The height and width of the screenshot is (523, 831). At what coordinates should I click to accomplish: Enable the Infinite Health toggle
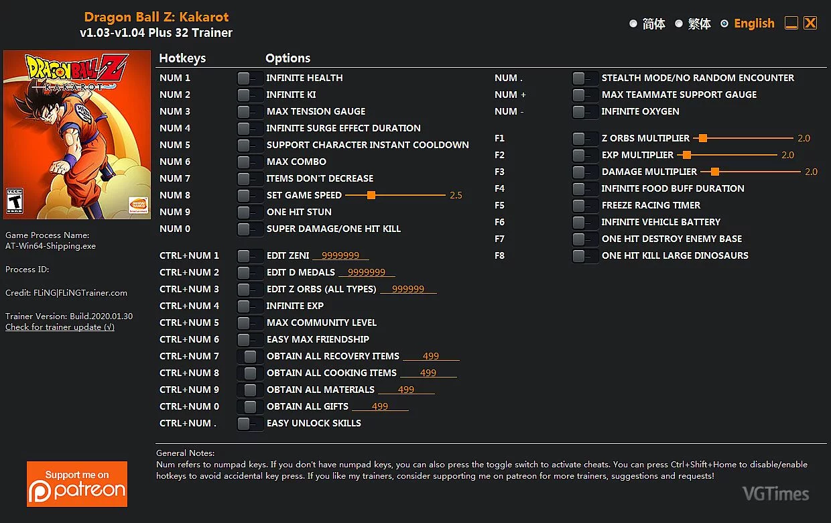[x=249, y=78]
